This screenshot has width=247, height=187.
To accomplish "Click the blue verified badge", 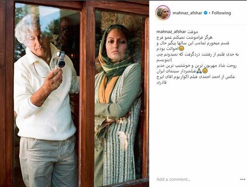I will point(205,13).
